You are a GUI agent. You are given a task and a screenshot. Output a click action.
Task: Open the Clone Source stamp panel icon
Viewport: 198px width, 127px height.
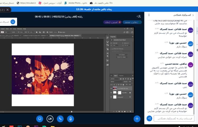click(x=108, y=49)
